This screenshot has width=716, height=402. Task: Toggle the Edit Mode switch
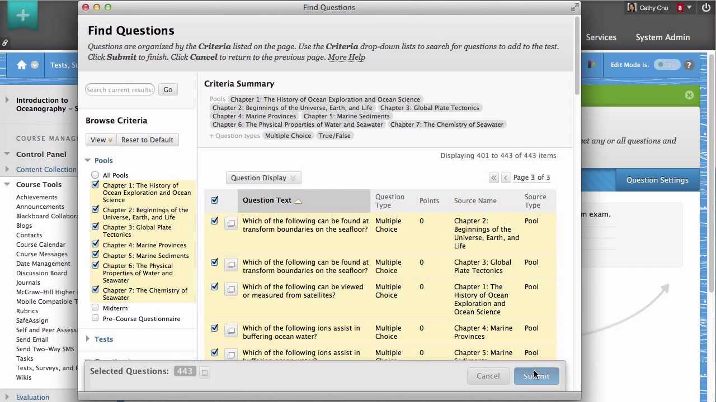point(667,65)
